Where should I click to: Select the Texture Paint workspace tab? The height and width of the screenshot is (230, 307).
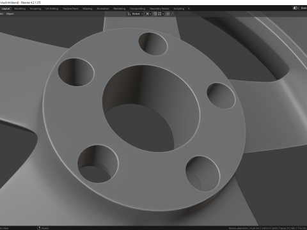[x=70, y=9]
